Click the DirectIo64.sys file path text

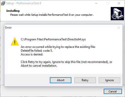point(53,39)
